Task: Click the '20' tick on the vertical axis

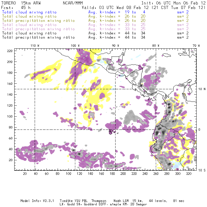Action: 11,160
